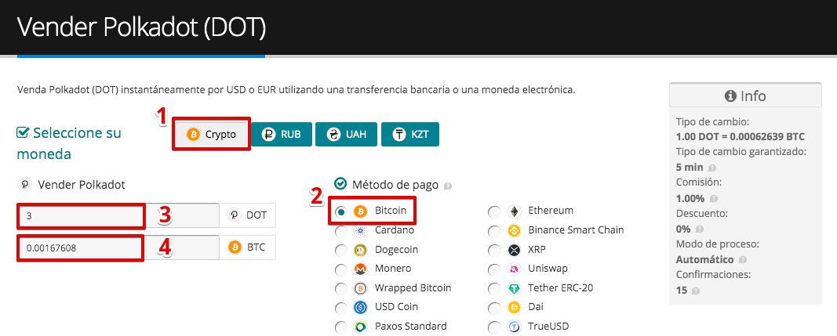
Task: Click the Dogecoin coin icon
Action: pyautogui.click(x=360, y=250)
